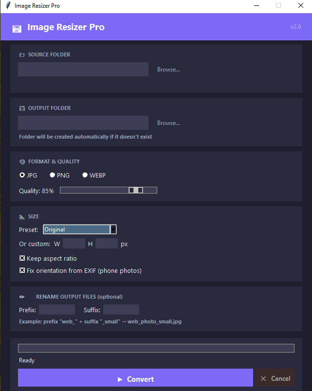Click the Preset combo box showing Original

(x=80, y=230)
